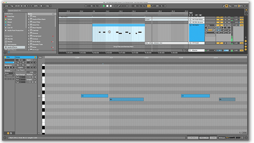
Task: Toggle the computer MIDI keyboard icon
Action: pyautogui.click(x=227, y=6)
